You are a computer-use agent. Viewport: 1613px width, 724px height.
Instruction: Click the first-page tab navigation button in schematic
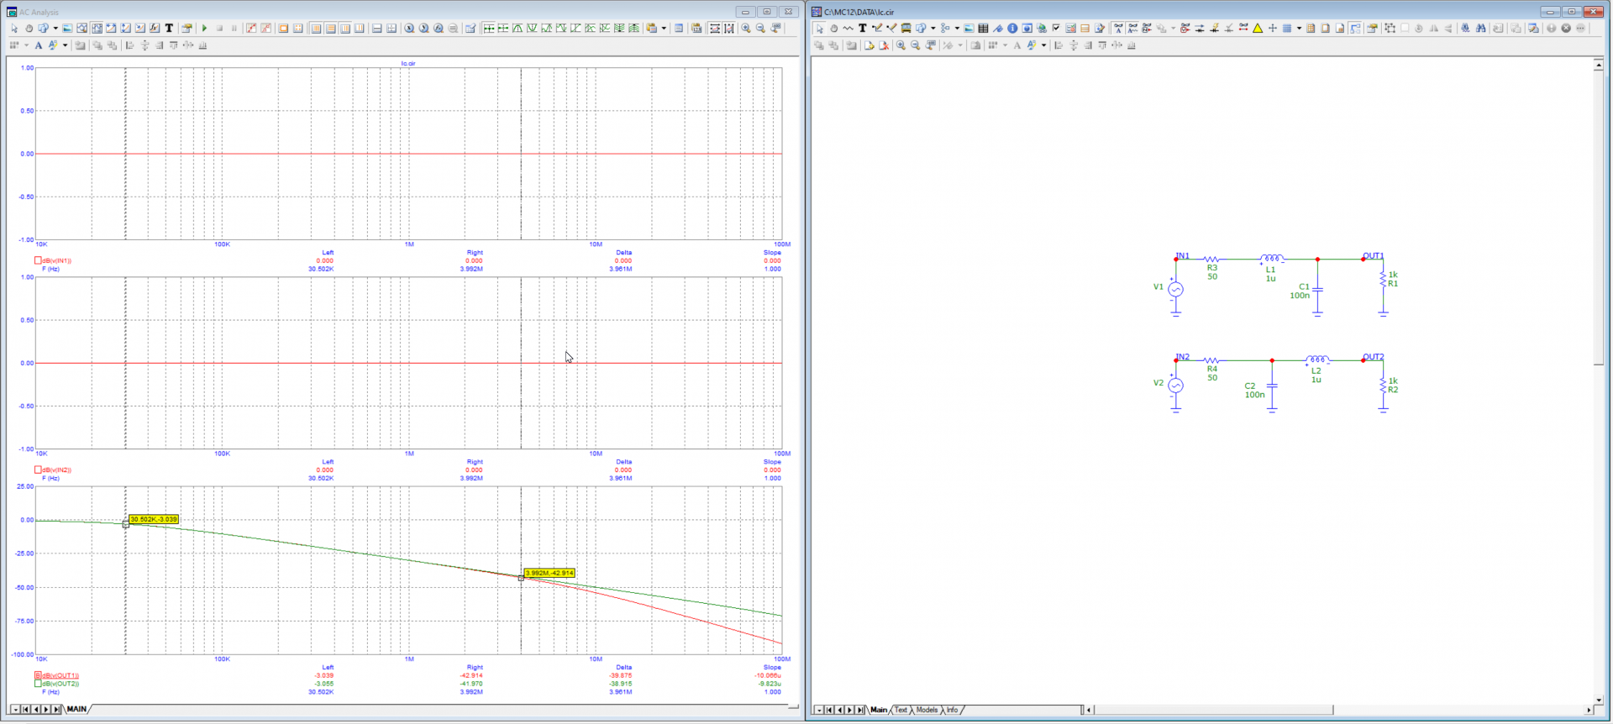[x=828, y=710]
